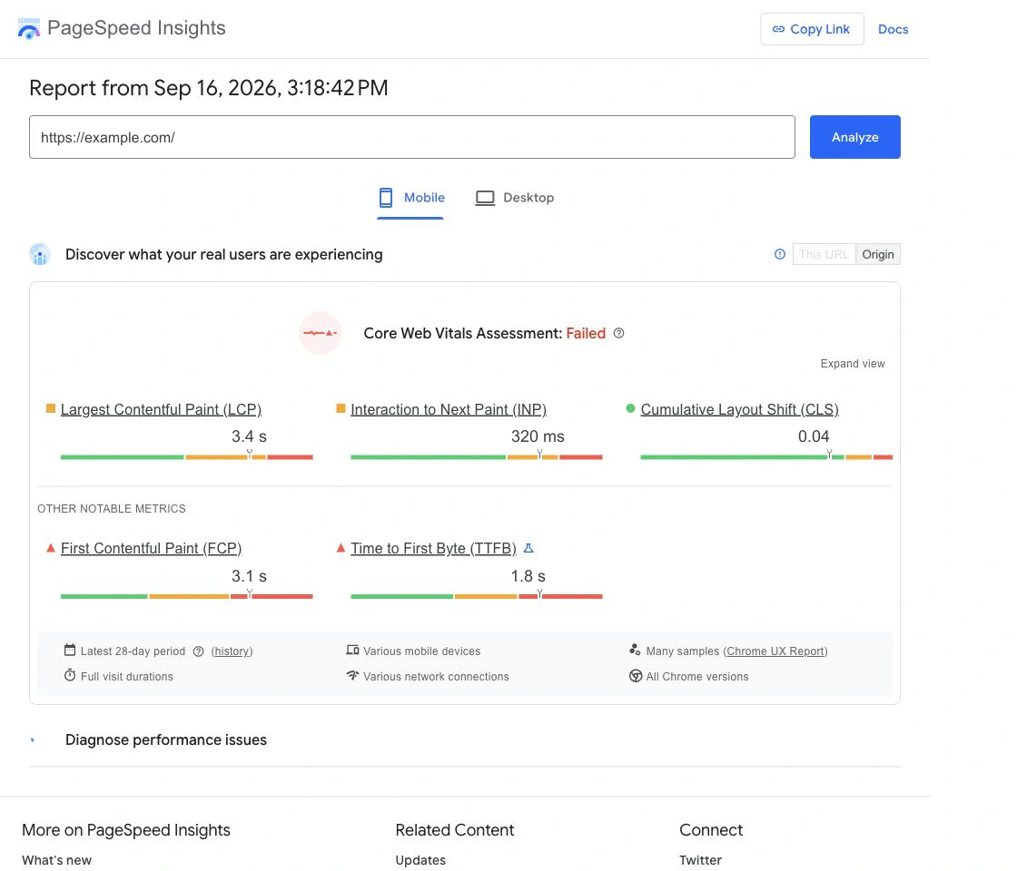Select This URL toggle option
The image size is (1017, 871).
[824, 254]
